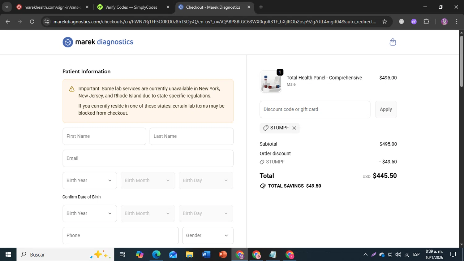The width and height of the screenshot is (464, 261).
Task: Go back to previous page
Action: [8, 21]
